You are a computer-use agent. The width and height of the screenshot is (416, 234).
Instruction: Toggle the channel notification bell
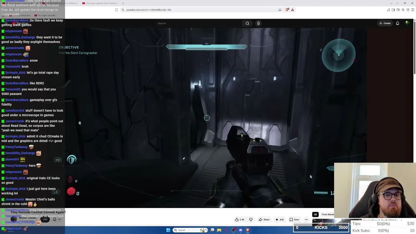[55, 219]
